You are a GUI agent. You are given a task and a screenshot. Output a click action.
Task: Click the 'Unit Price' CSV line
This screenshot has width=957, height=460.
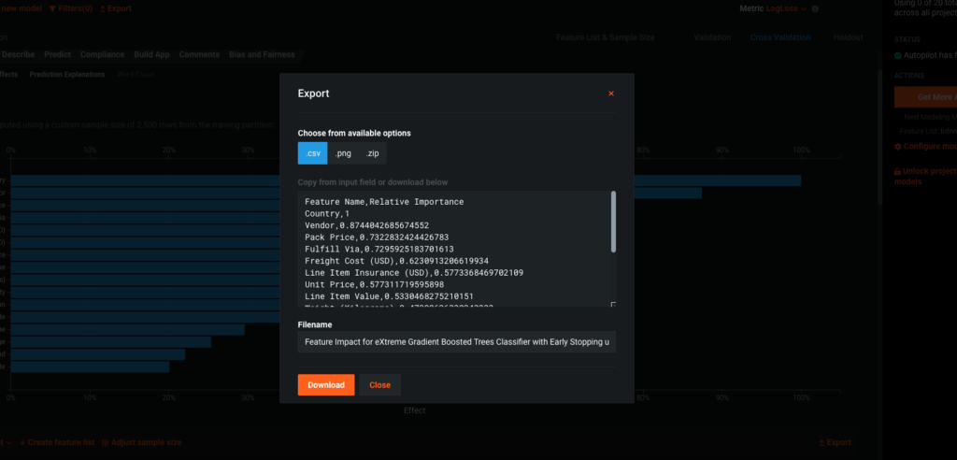(374, 284)
